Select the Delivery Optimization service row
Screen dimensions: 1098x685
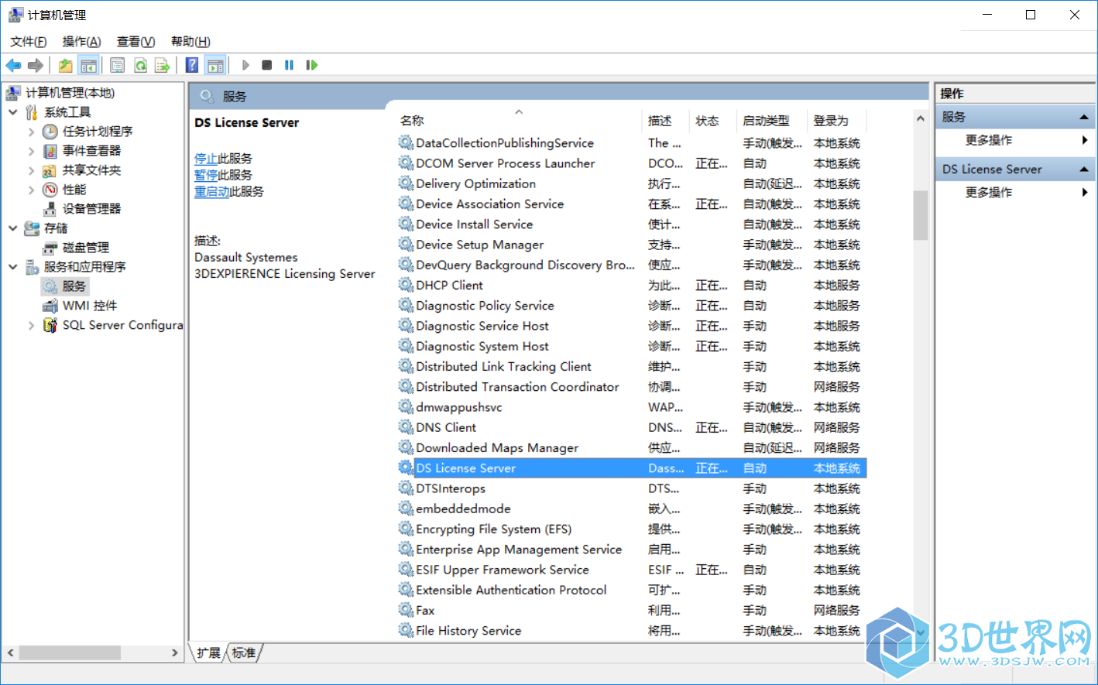631,183
